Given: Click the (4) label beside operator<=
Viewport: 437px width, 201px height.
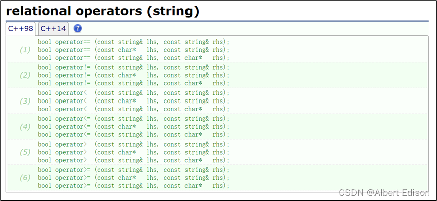Looking at the screenshot, I should point(25,127).
